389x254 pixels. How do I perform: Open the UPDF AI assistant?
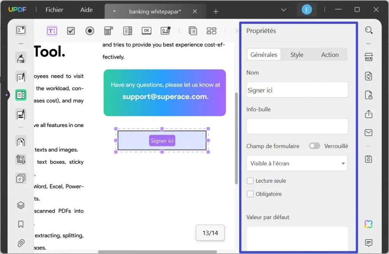coord(368,224)
